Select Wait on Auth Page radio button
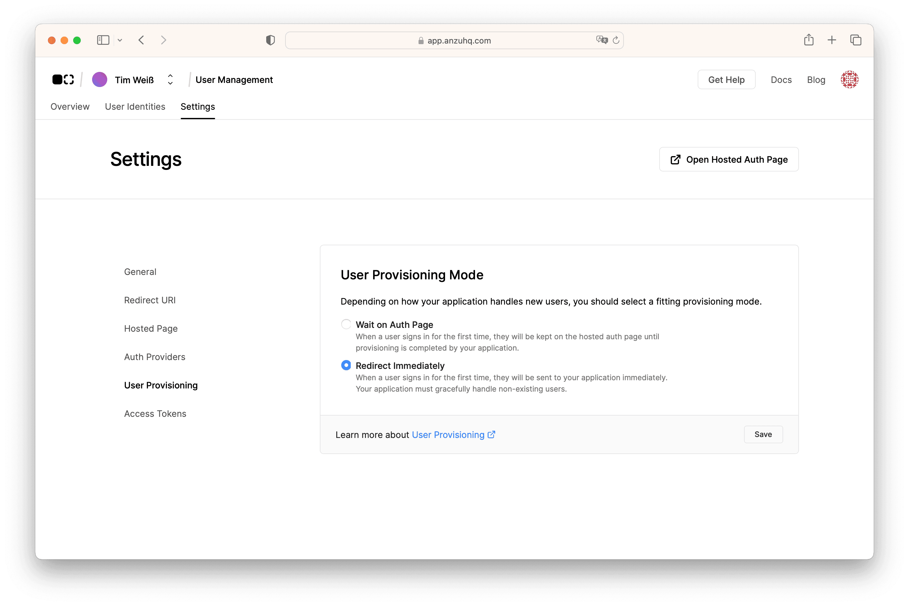The image size is (909, 606). click(x=346, y=324)
